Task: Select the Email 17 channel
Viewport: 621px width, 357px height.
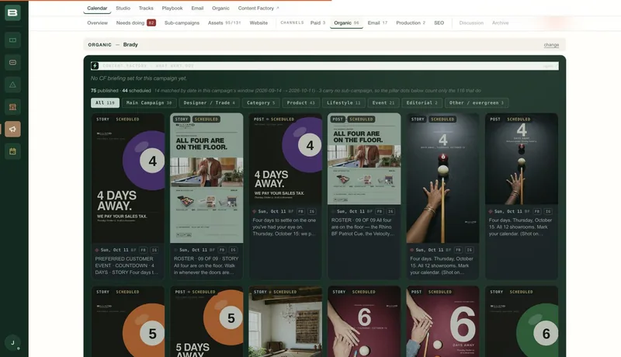Action: click(x=377, y=23)
